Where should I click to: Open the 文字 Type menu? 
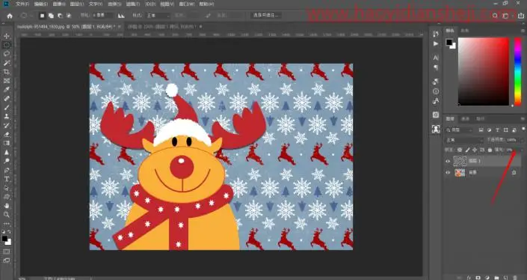point(96,4)
